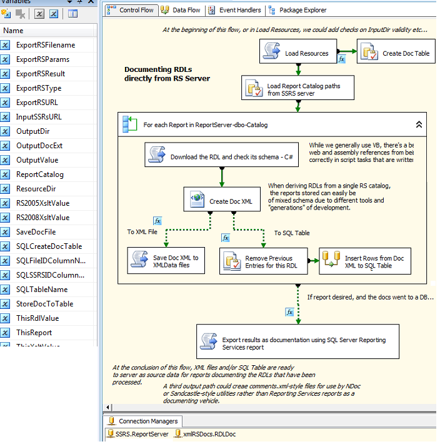Switch to the Control Flow tab
The height and width of the screenshot is (444, 440).
[131, 10]
